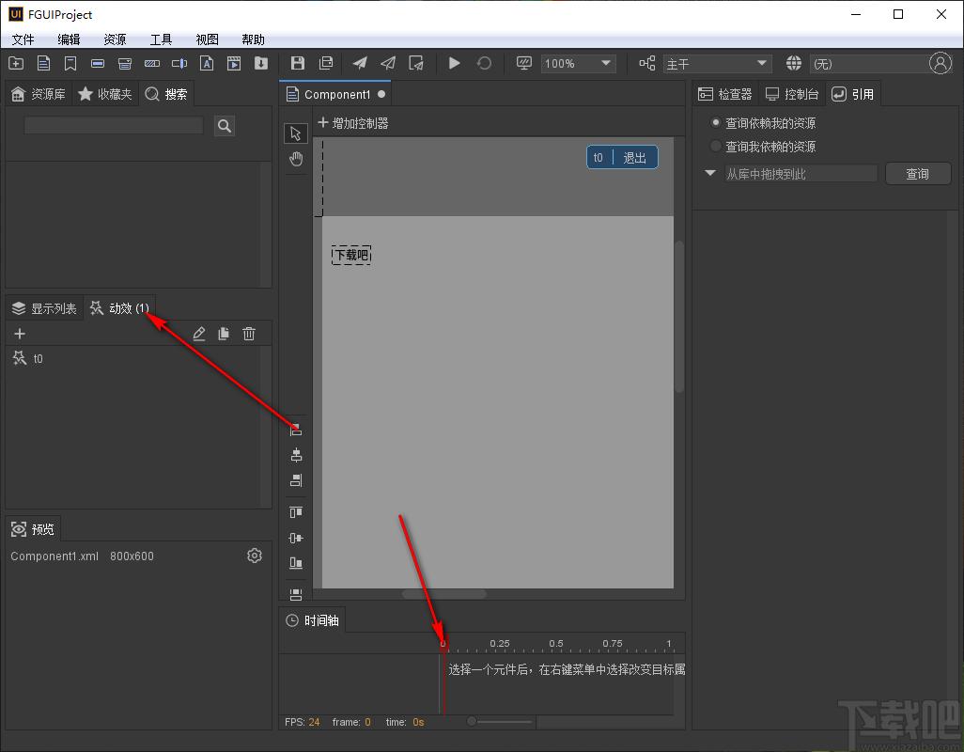Click the timeline playhead at frame 0
This screenshot has width=964, height=752.
pyautogui.click(x=443, y=644)
